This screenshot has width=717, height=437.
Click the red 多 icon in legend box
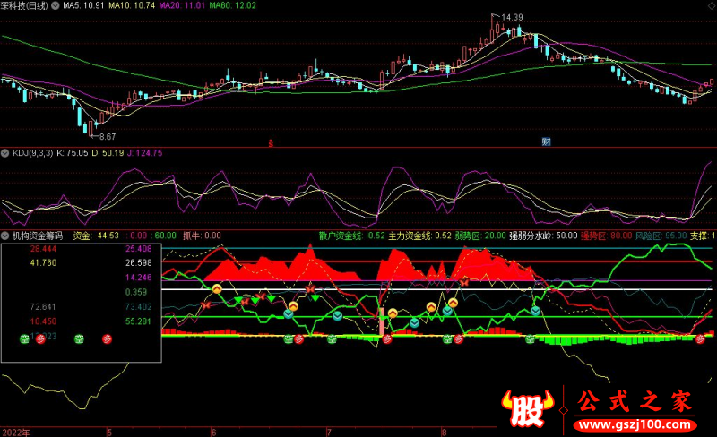coord(108,338)
